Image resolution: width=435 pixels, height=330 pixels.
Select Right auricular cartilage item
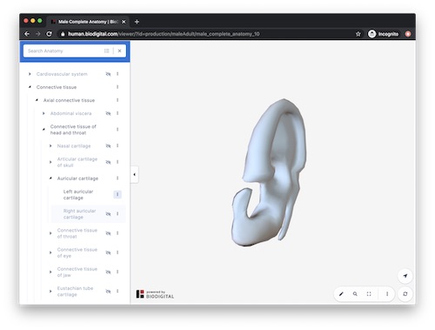click(x=79, y=214)
